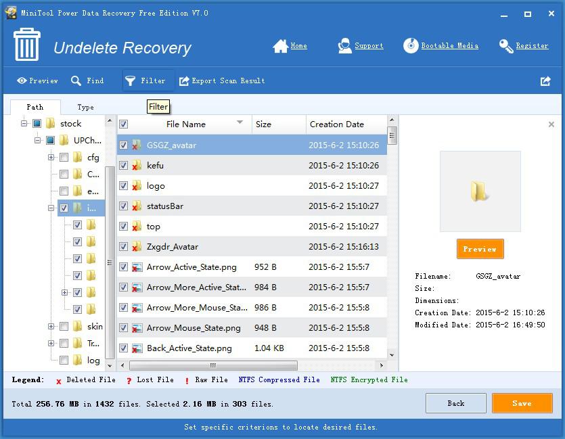Click the folder tree vertical scrollbar thumb
The height and width of the screenshot is (439, 565).
[x=110, y=262]
